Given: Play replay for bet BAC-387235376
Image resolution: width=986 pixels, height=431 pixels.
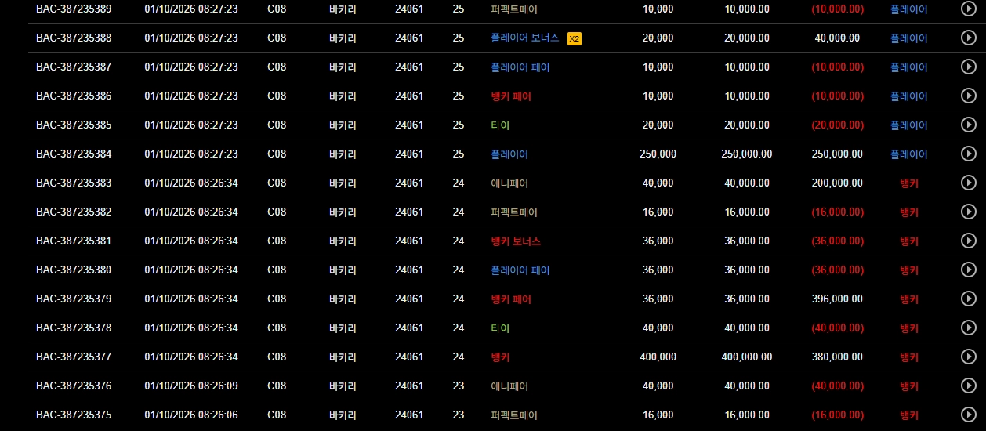Looking at the screenshot, I should point(969,386).
